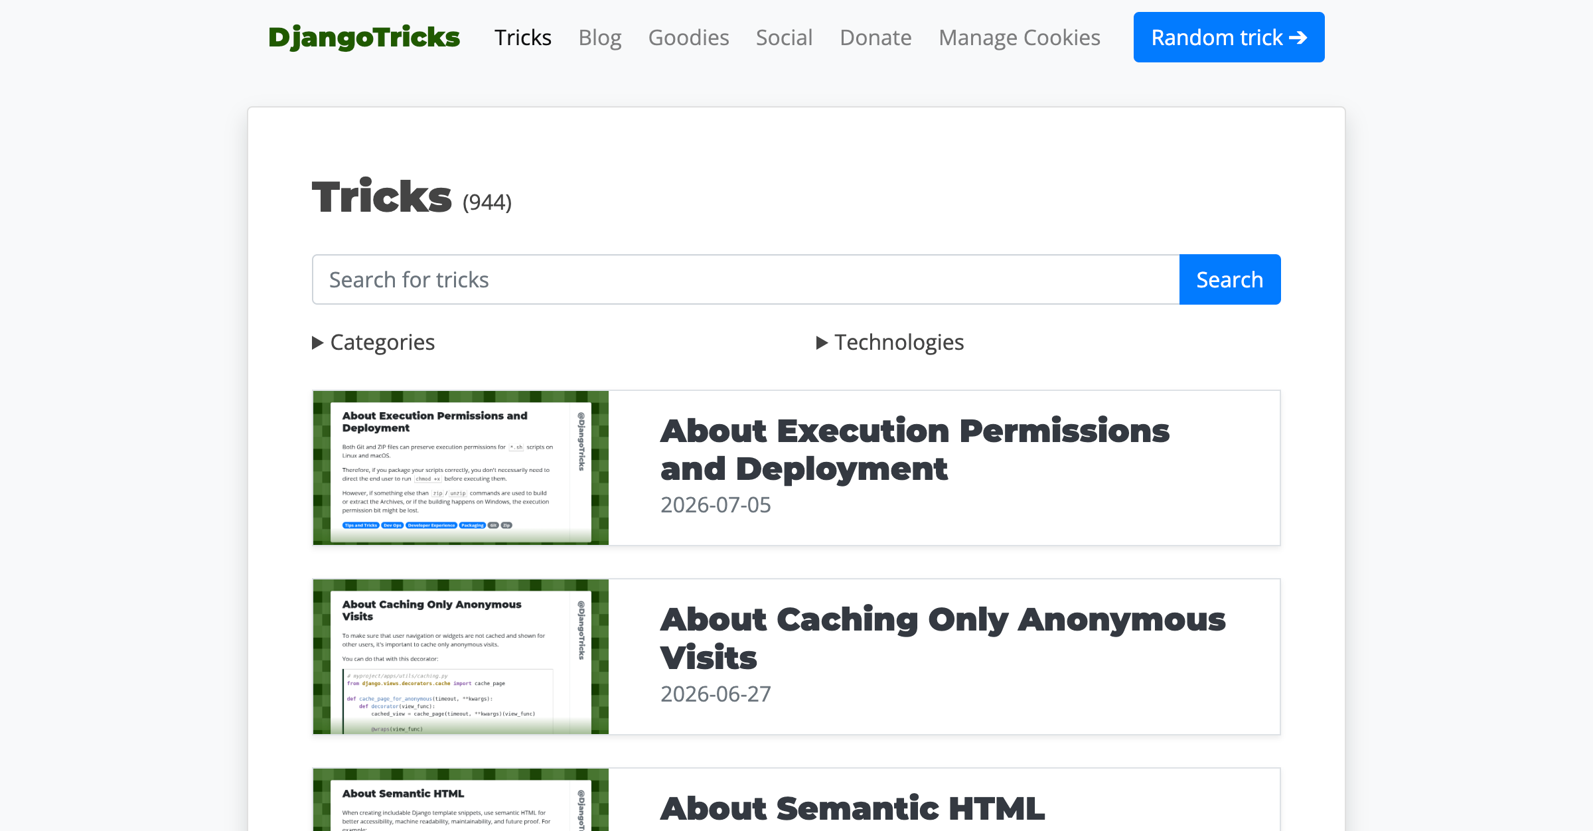Screen dimensions: 1593x831
Task: Open the Goodies nav link
Action: [x=688, y=38]
